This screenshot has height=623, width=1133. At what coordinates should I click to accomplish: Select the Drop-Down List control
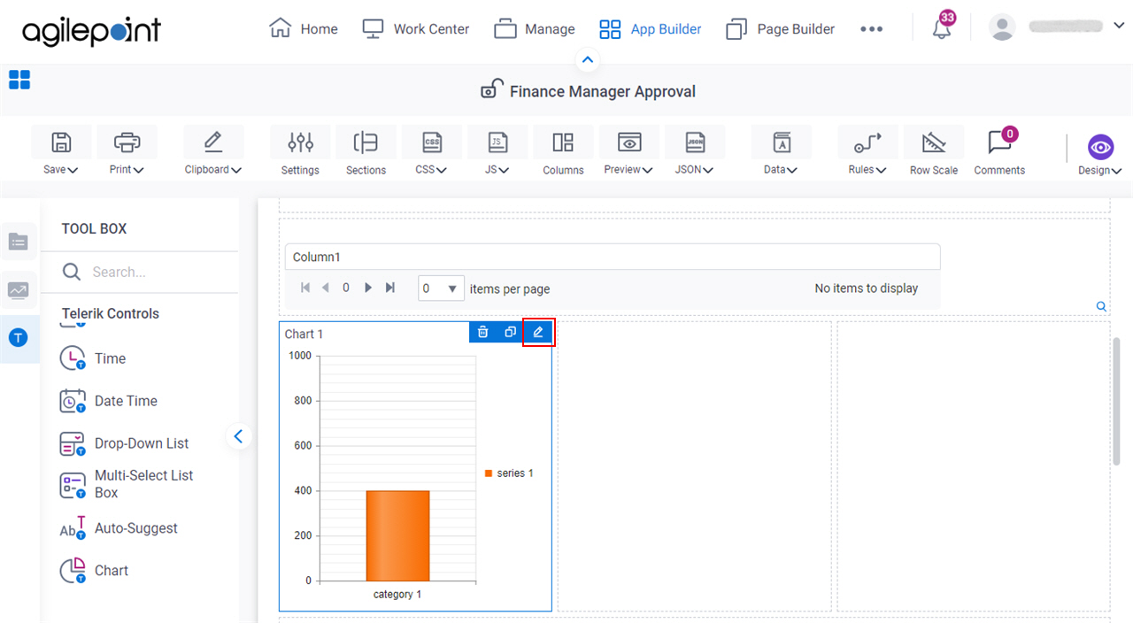coord(124,443)
